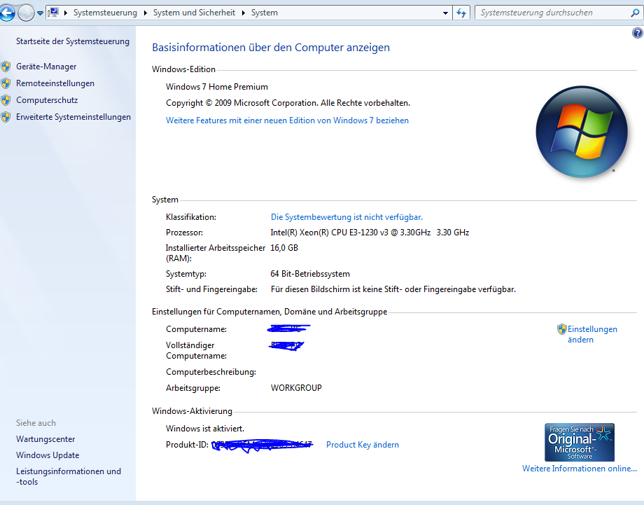Screen dimensions: 644x505
Task: Click the page heading Basisinformationen über den Computer
Action: click(271, 48)
